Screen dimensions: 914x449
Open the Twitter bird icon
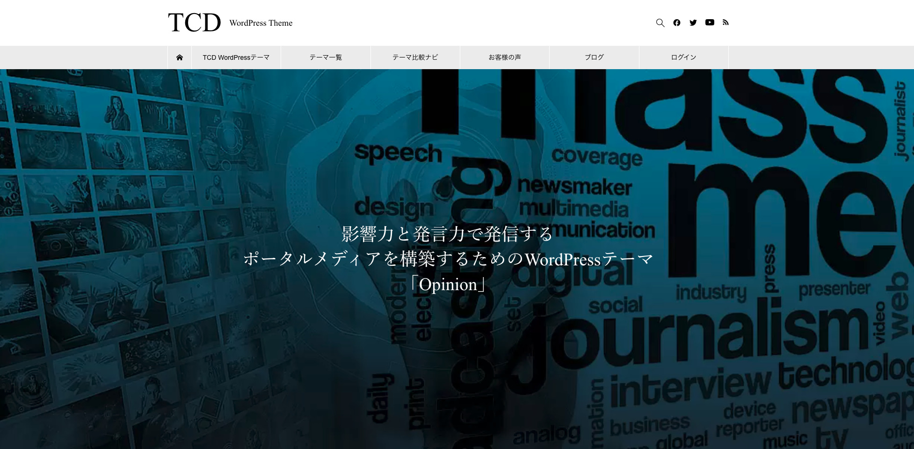[693, 22]
